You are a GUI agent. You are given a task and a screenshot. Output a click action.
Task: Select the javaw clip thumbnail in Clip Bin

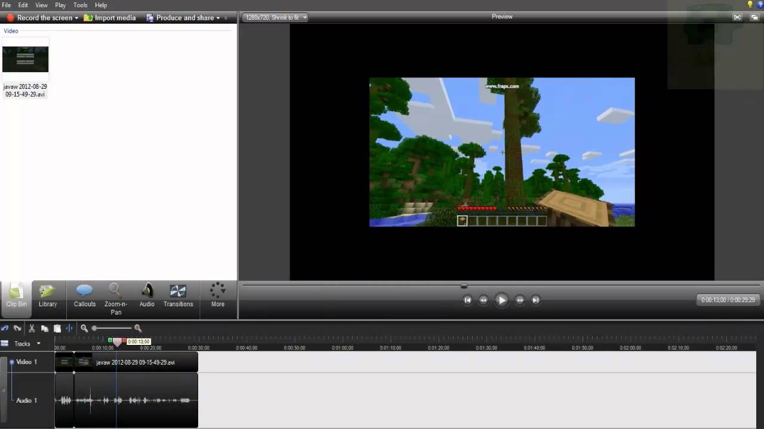click(25, 59)
